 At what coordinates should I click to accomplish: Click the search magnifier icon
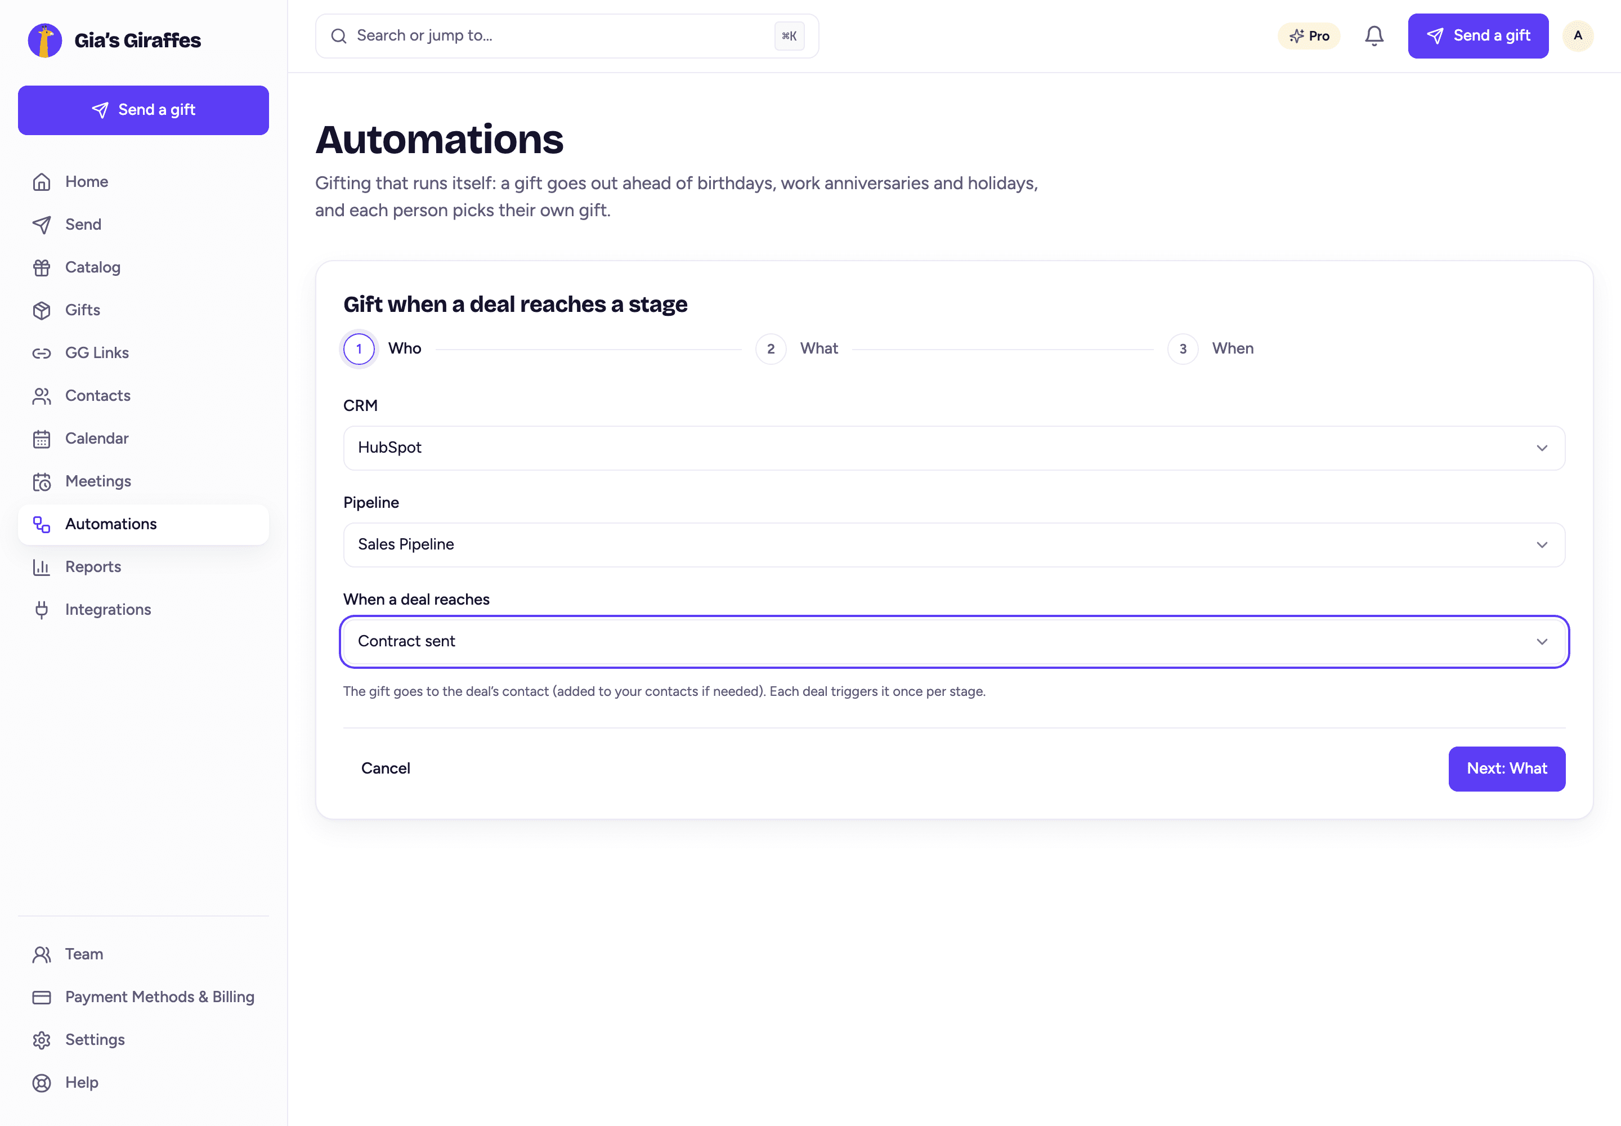click(339, 36)
